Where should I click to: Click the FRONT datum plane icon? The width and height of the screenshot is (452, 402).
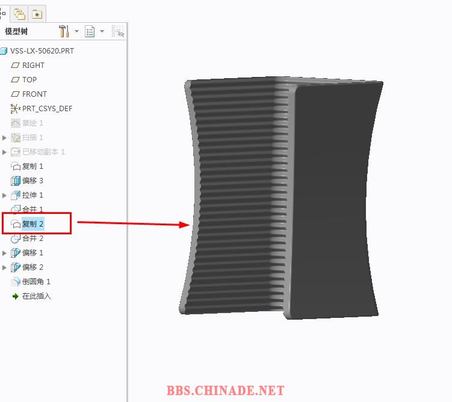pos(15,94)
